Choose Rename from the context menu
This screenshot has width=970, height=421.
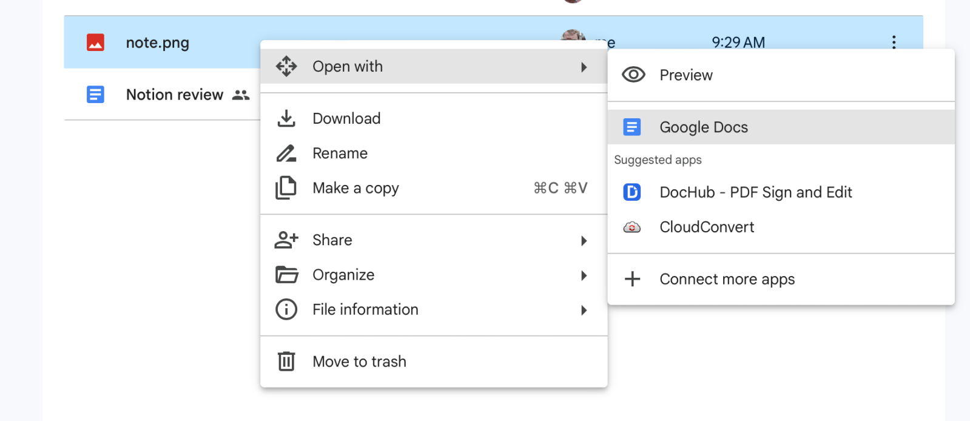pos(340,153)
